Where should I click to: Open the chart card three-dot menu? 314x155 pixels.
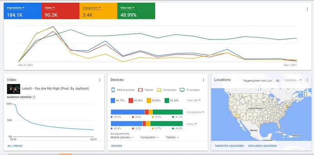[x=307, y=9]
